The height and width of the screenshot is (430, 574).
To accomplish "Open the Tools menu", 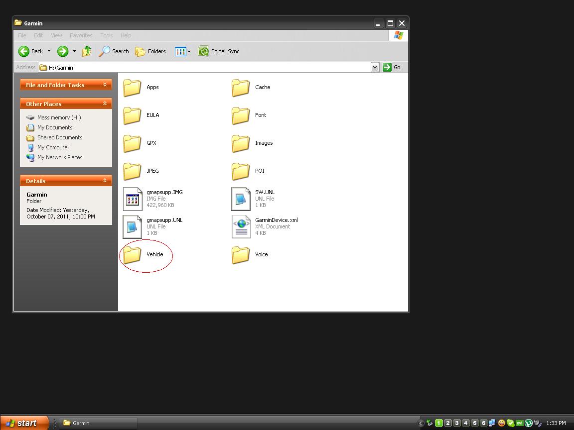I will tap(107, 35).
